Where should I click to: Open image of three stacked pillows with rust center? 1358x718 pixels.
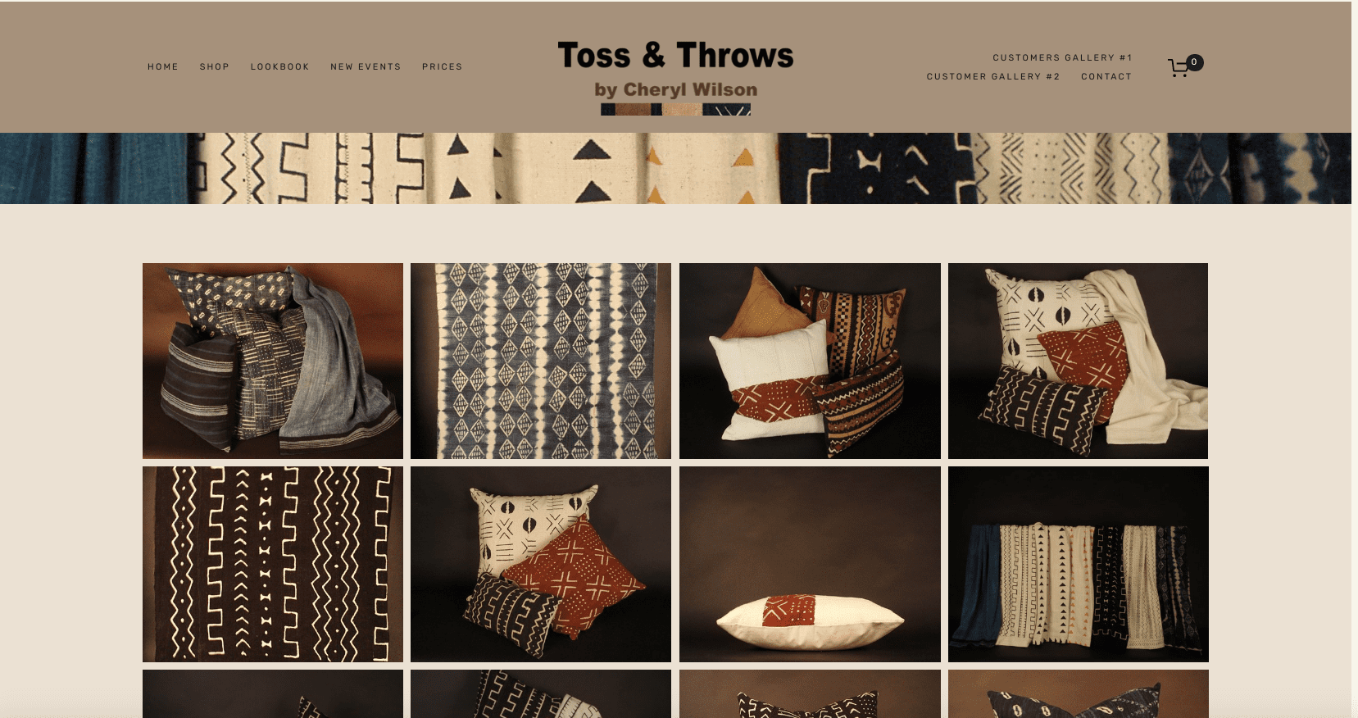click(541, 564)
